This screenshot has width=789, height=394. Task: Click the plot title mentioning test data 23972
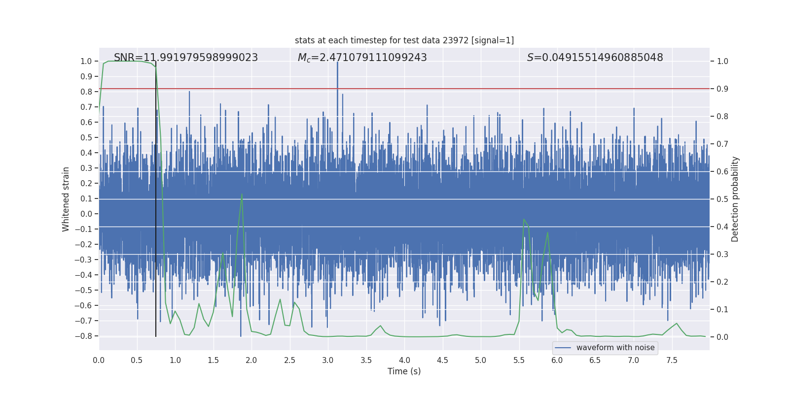tap(404, 40)
